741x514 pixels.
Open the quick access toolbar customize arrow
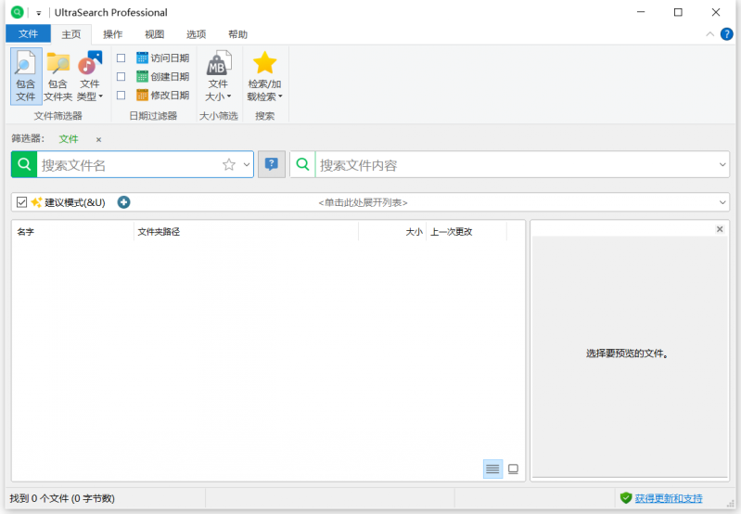click(39, 13)
